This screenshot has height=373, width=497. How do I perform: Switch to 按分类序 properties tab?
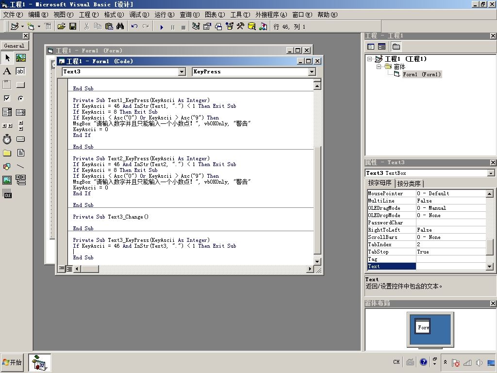point(409,184)
